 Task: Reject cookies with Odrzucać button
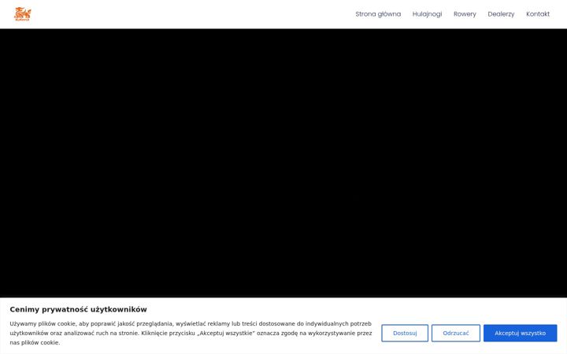point(456,333)
